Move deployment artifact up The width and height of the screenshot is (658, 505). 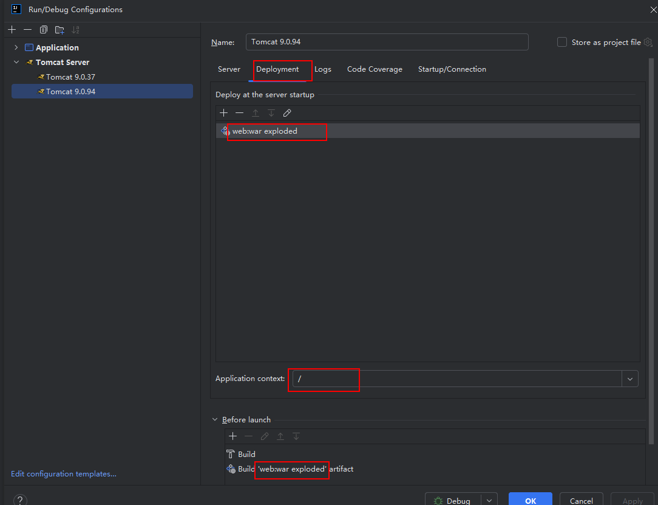[x=256, y=112]
